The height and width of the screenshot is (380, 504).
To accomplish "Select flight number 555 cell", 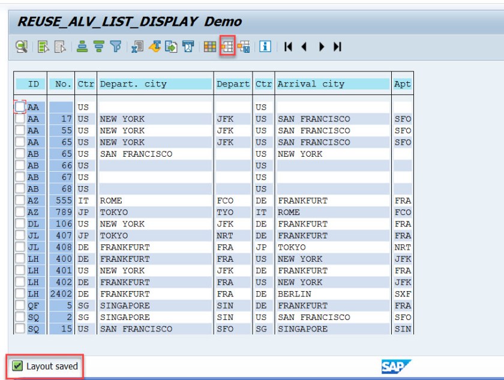I will pyautogui.click(x=64, y=201).
